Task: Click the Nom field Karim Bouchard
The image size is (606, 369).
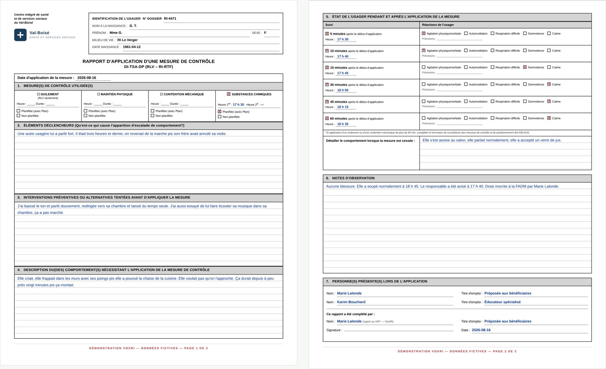Action: click(395, 302)
